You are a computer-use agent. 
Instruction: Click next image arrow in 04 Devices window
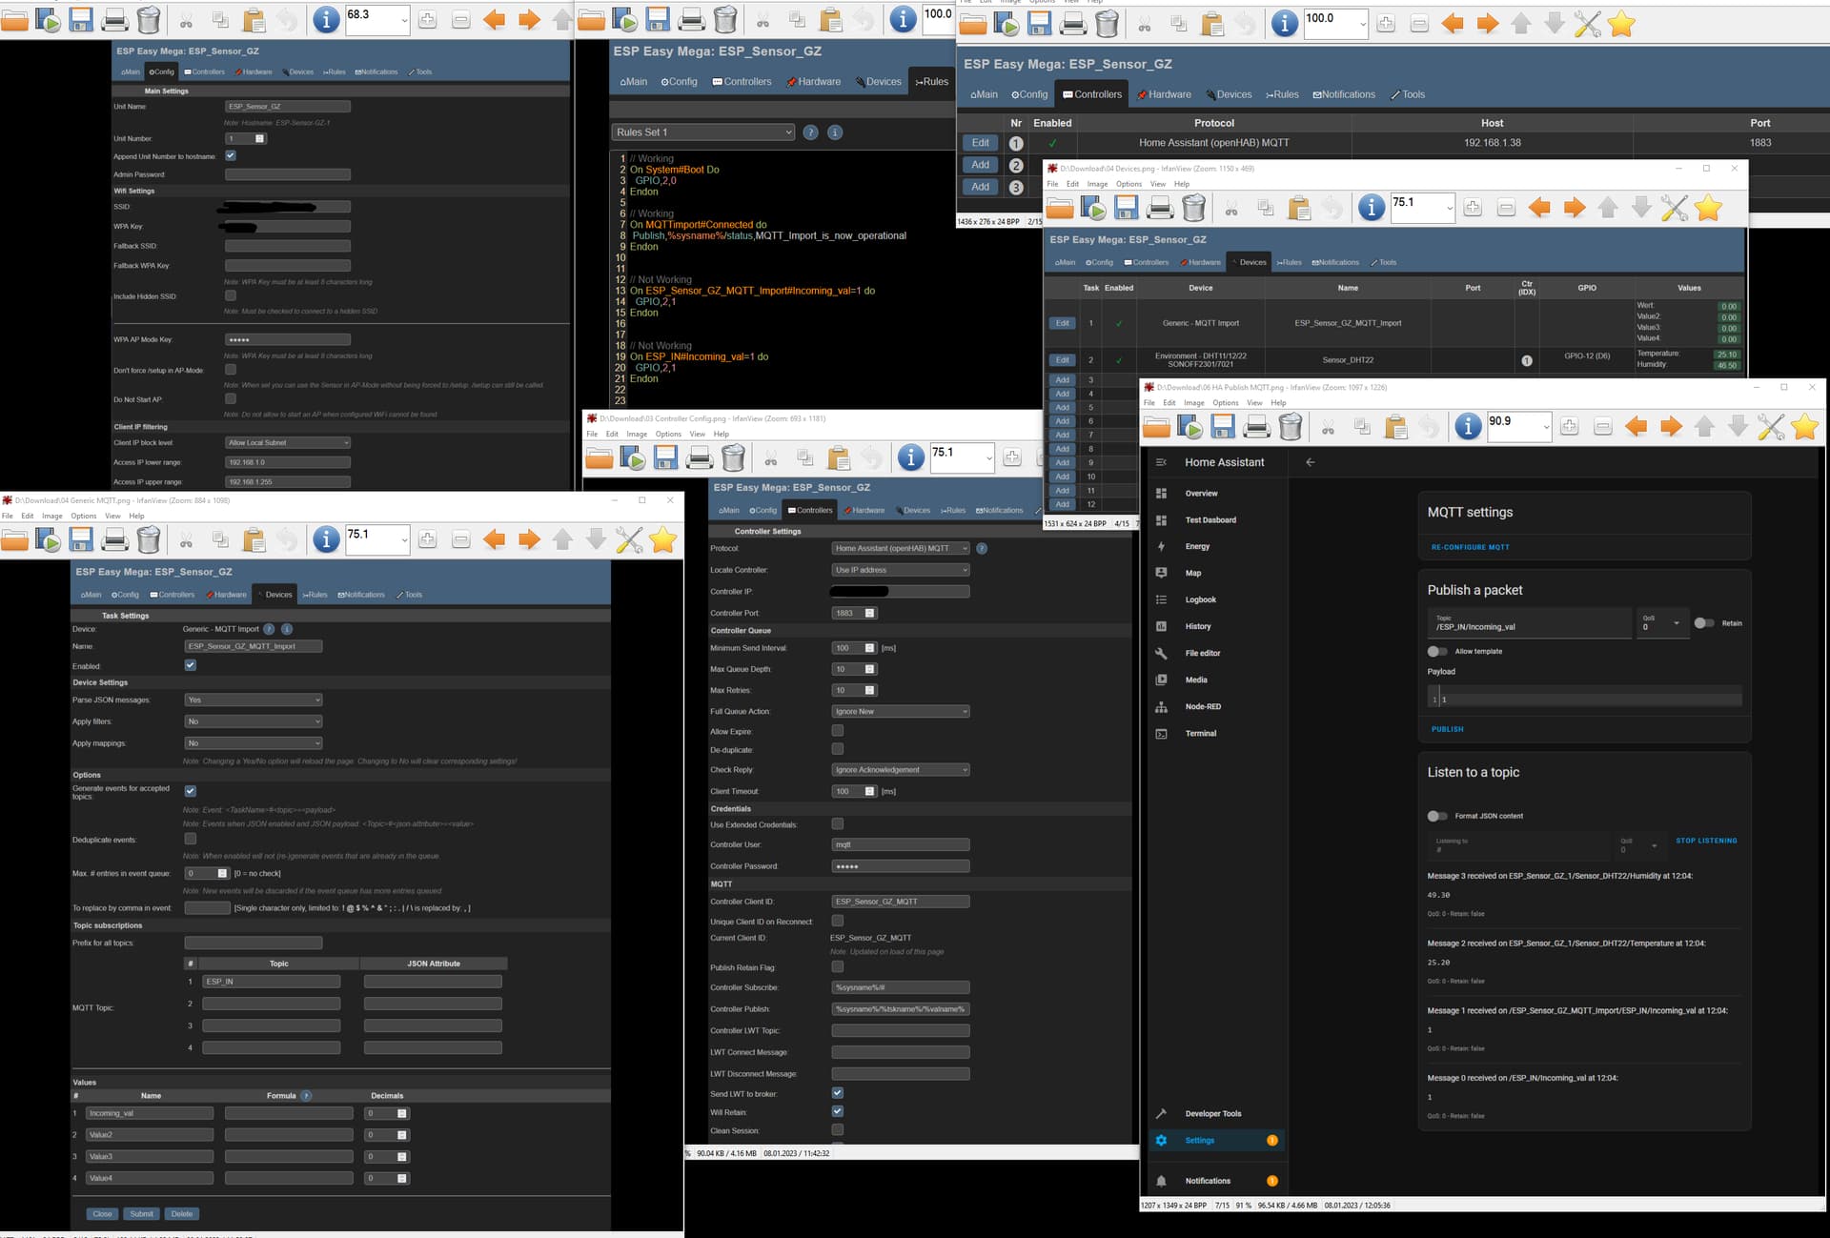click(x=1574, y=208)
